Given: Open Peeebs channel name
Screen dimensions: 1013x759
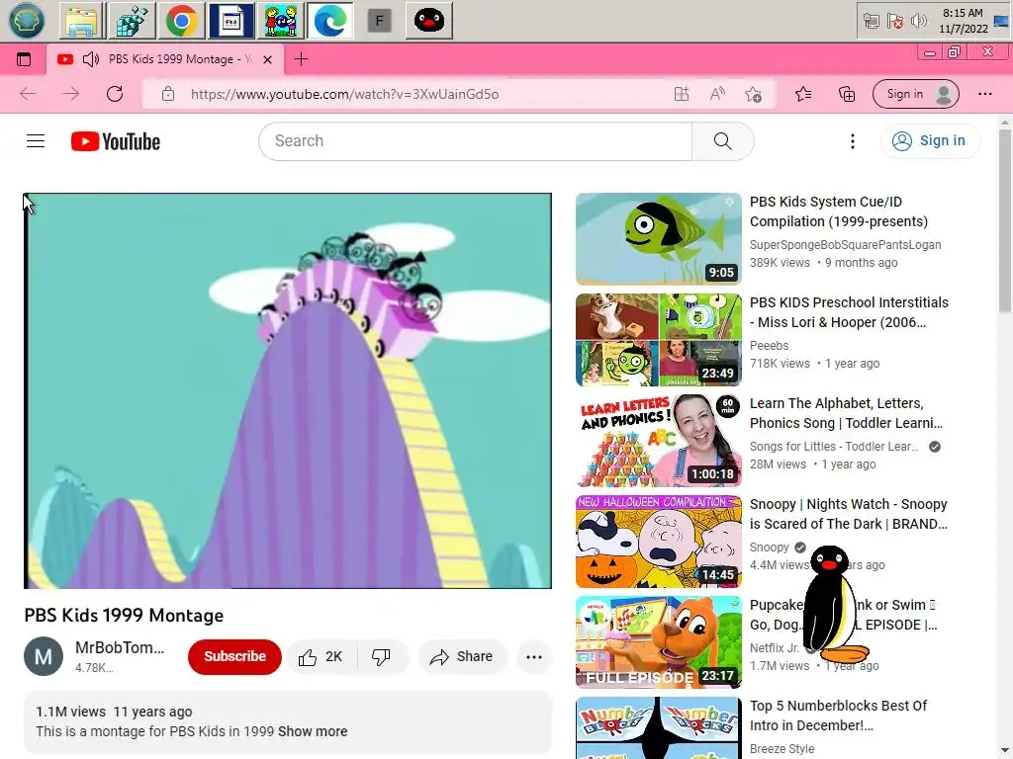Looking at the screenshot, I should point(769,346).
